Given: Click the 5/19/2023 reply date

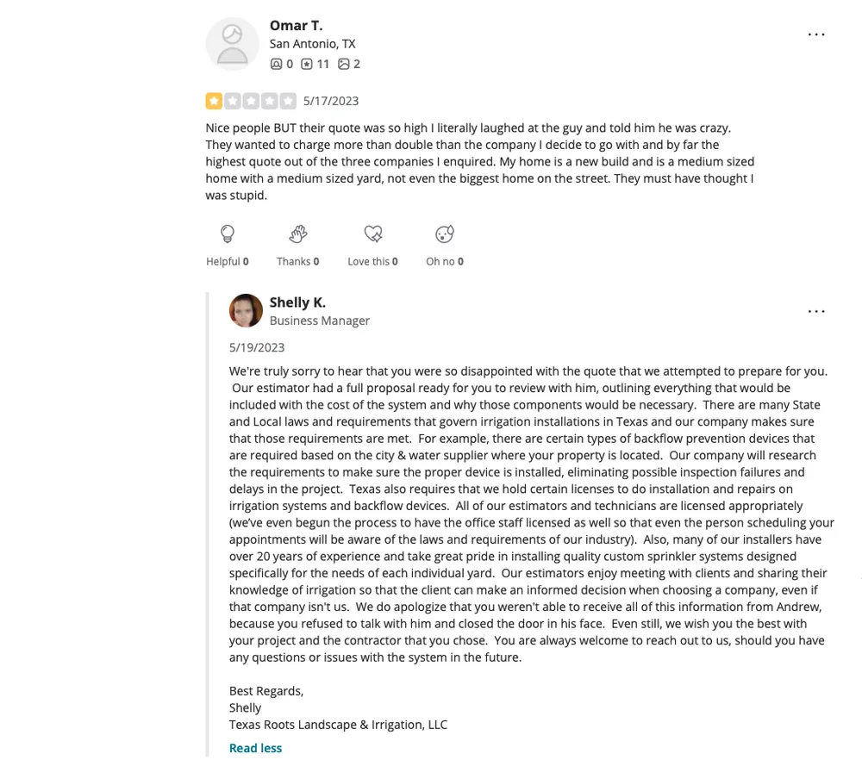Looking at the screenshot, I should point(257,347).
